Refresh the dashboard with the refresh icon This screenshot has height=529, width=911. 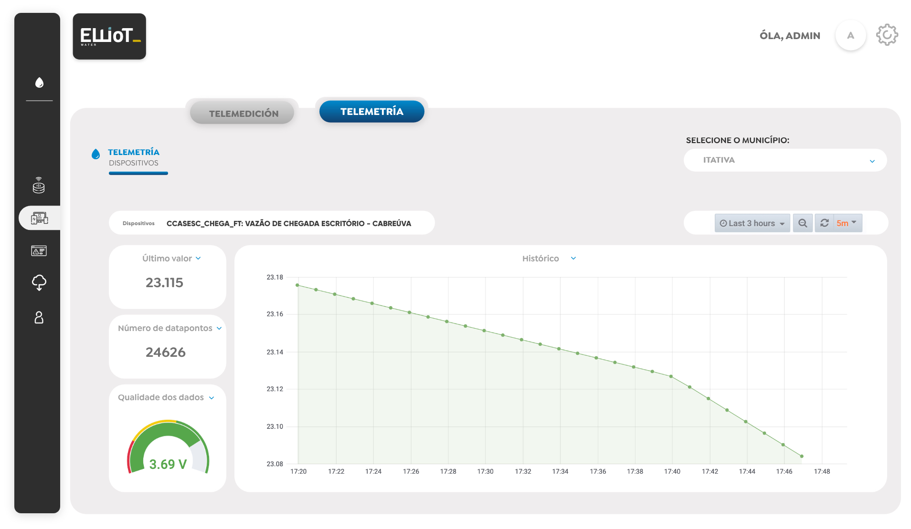tap(825, 223)
